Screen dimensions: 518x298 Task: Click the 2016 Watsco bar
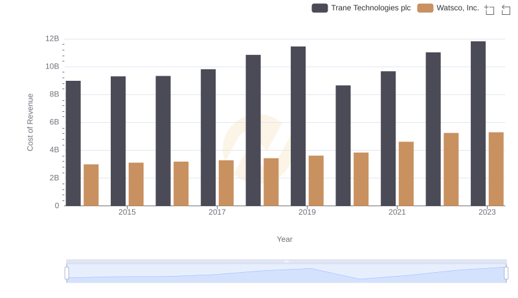181,184
